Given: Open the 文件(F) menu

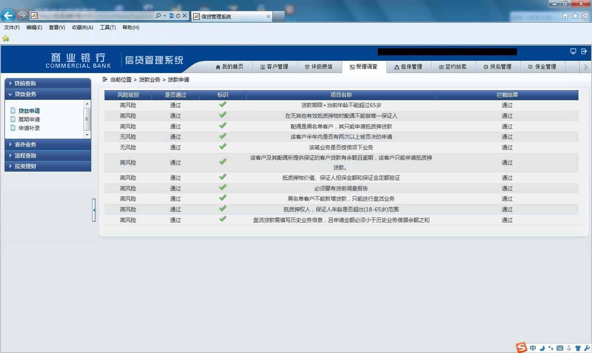Looking at the screenshot, I should tap(12, 28).
